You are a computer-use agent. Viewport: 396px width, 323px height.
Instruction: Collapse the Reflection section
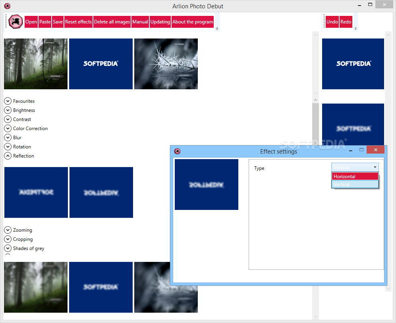coord(8,156)
